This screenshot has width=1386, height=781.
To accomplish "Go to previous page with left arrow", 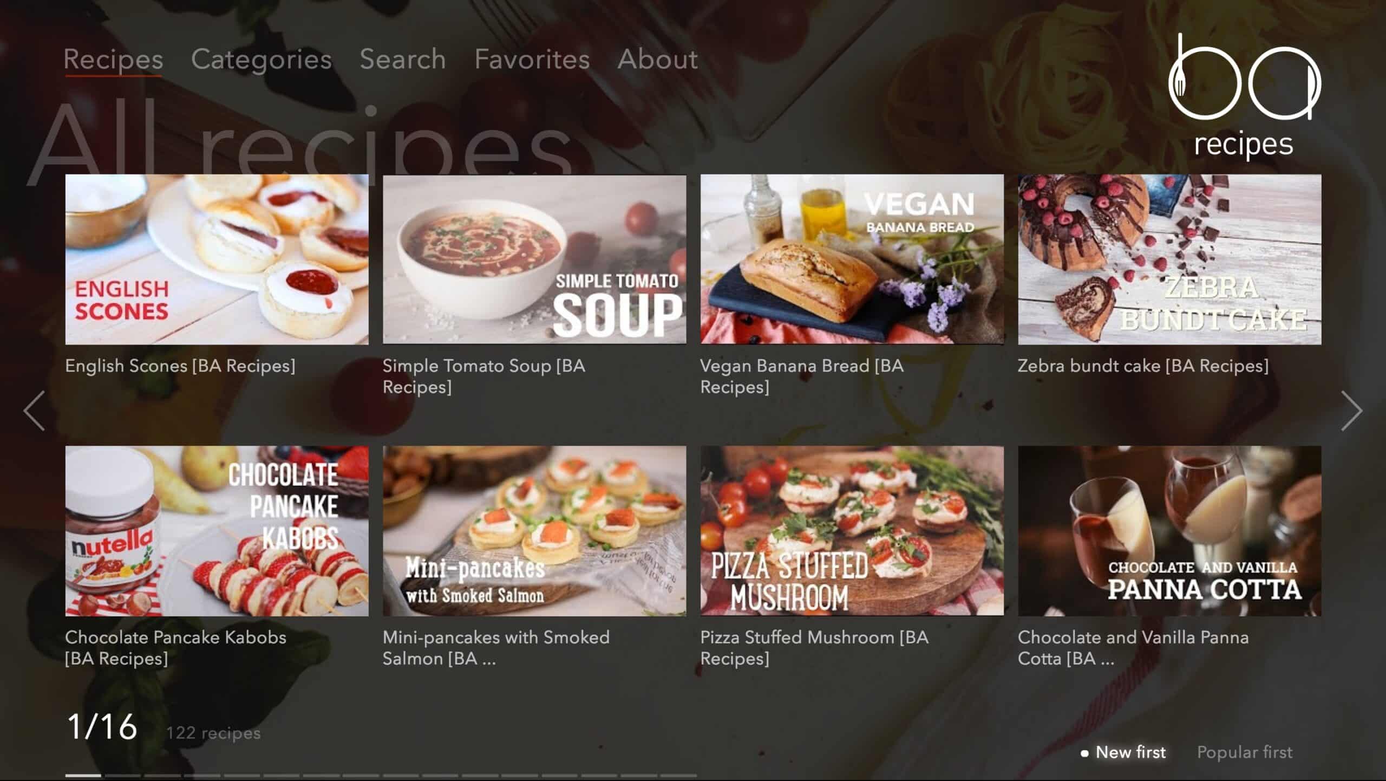I will (34, 411).
